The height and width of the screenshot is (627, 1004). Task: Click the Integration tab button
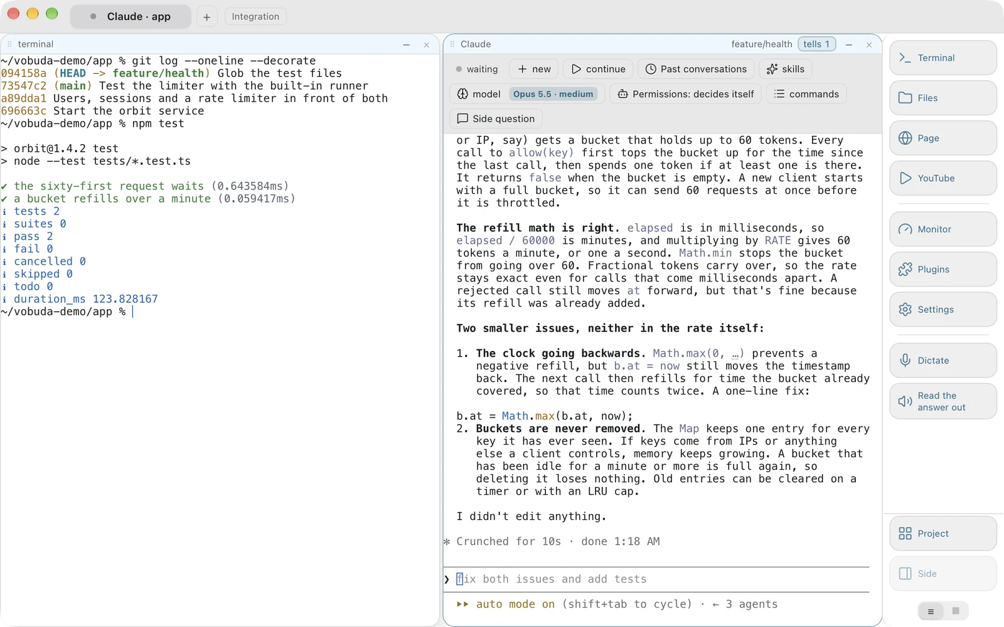point(255,16)
